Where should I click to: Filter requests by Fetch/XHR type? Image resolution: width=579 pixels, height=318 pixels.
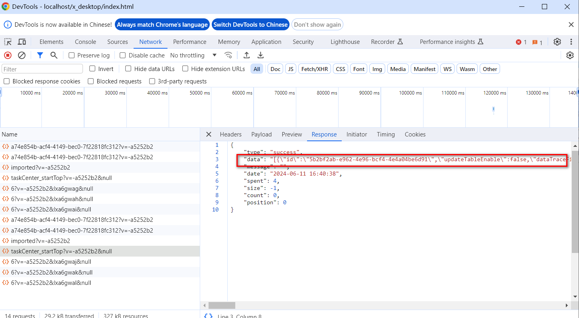click(314, 69)
